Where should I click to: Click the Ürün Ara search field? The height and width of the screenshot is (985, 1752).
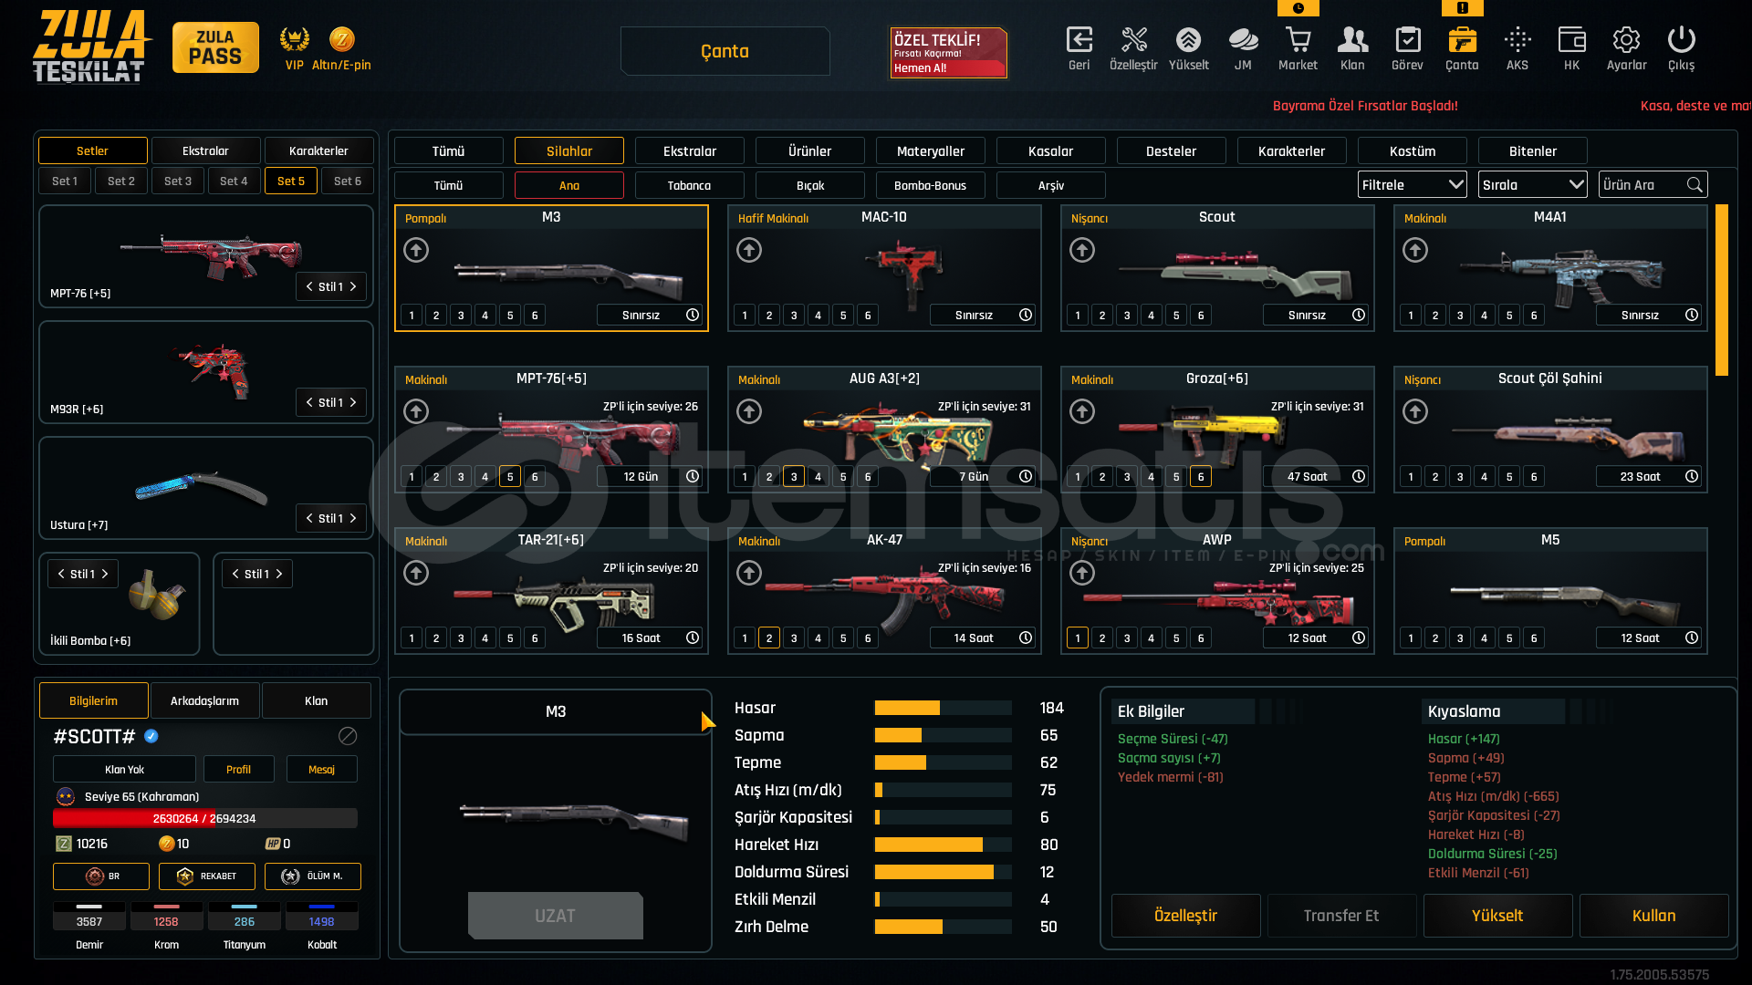click(x=1654, y=185)
